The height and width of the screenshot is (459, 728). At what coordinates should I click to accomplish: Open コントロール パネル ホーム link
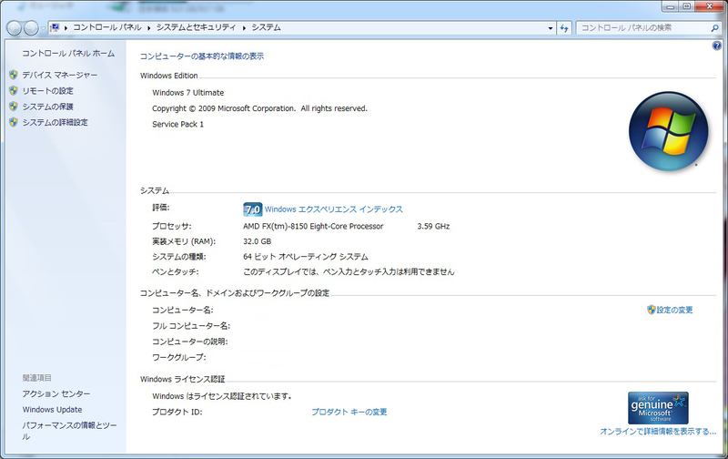(68, 54)
